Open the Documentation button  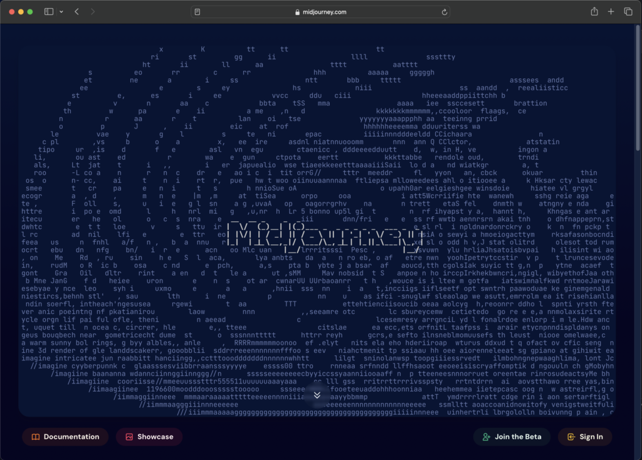(x=65, y=437)
